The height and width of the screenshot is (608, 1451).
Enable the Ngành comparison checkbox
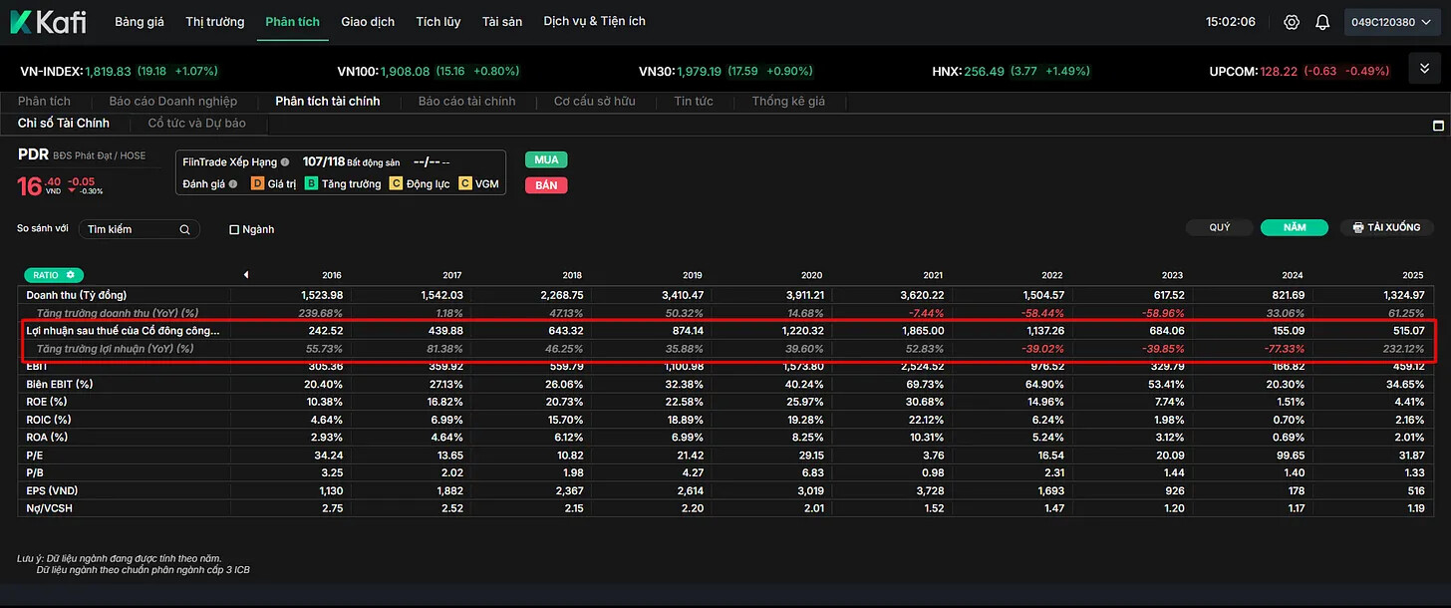[234, 229]
